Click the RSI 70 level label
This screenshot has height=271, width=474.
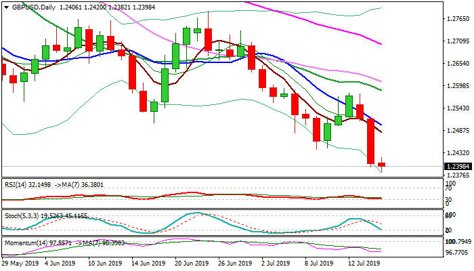449,188
